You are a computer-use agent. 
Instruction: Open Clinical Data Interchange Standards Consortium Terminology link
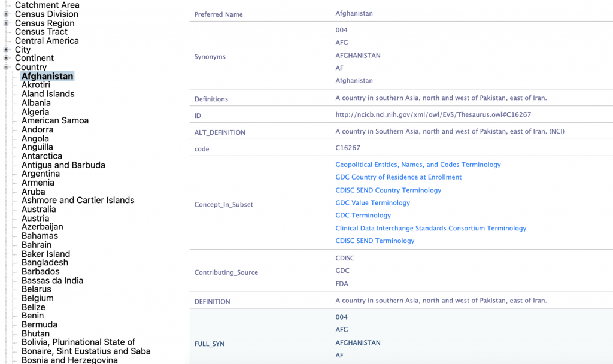pyautogui.click(x=431, y=228)
